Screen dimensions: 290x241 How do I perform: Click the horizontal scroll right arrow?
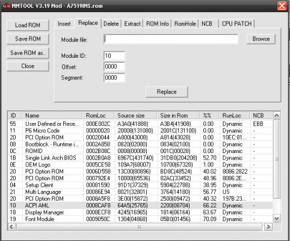pyautogui.click(x=268, y=227)
